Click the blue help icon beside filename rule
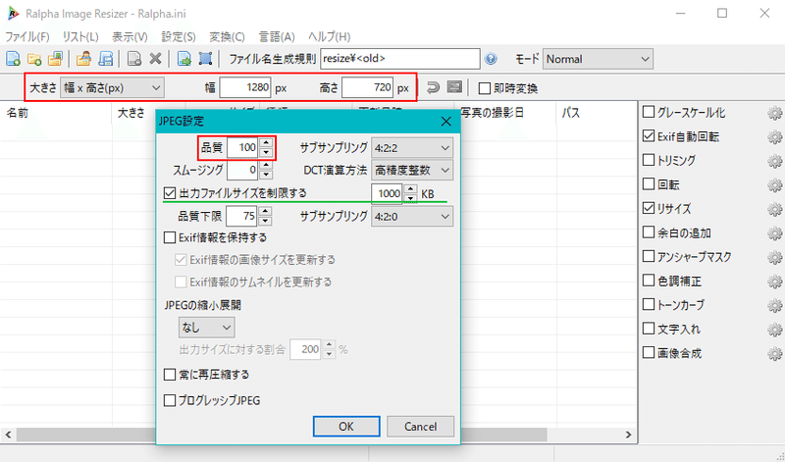This screenshot has height=462, width=785. tap(491, 59)
